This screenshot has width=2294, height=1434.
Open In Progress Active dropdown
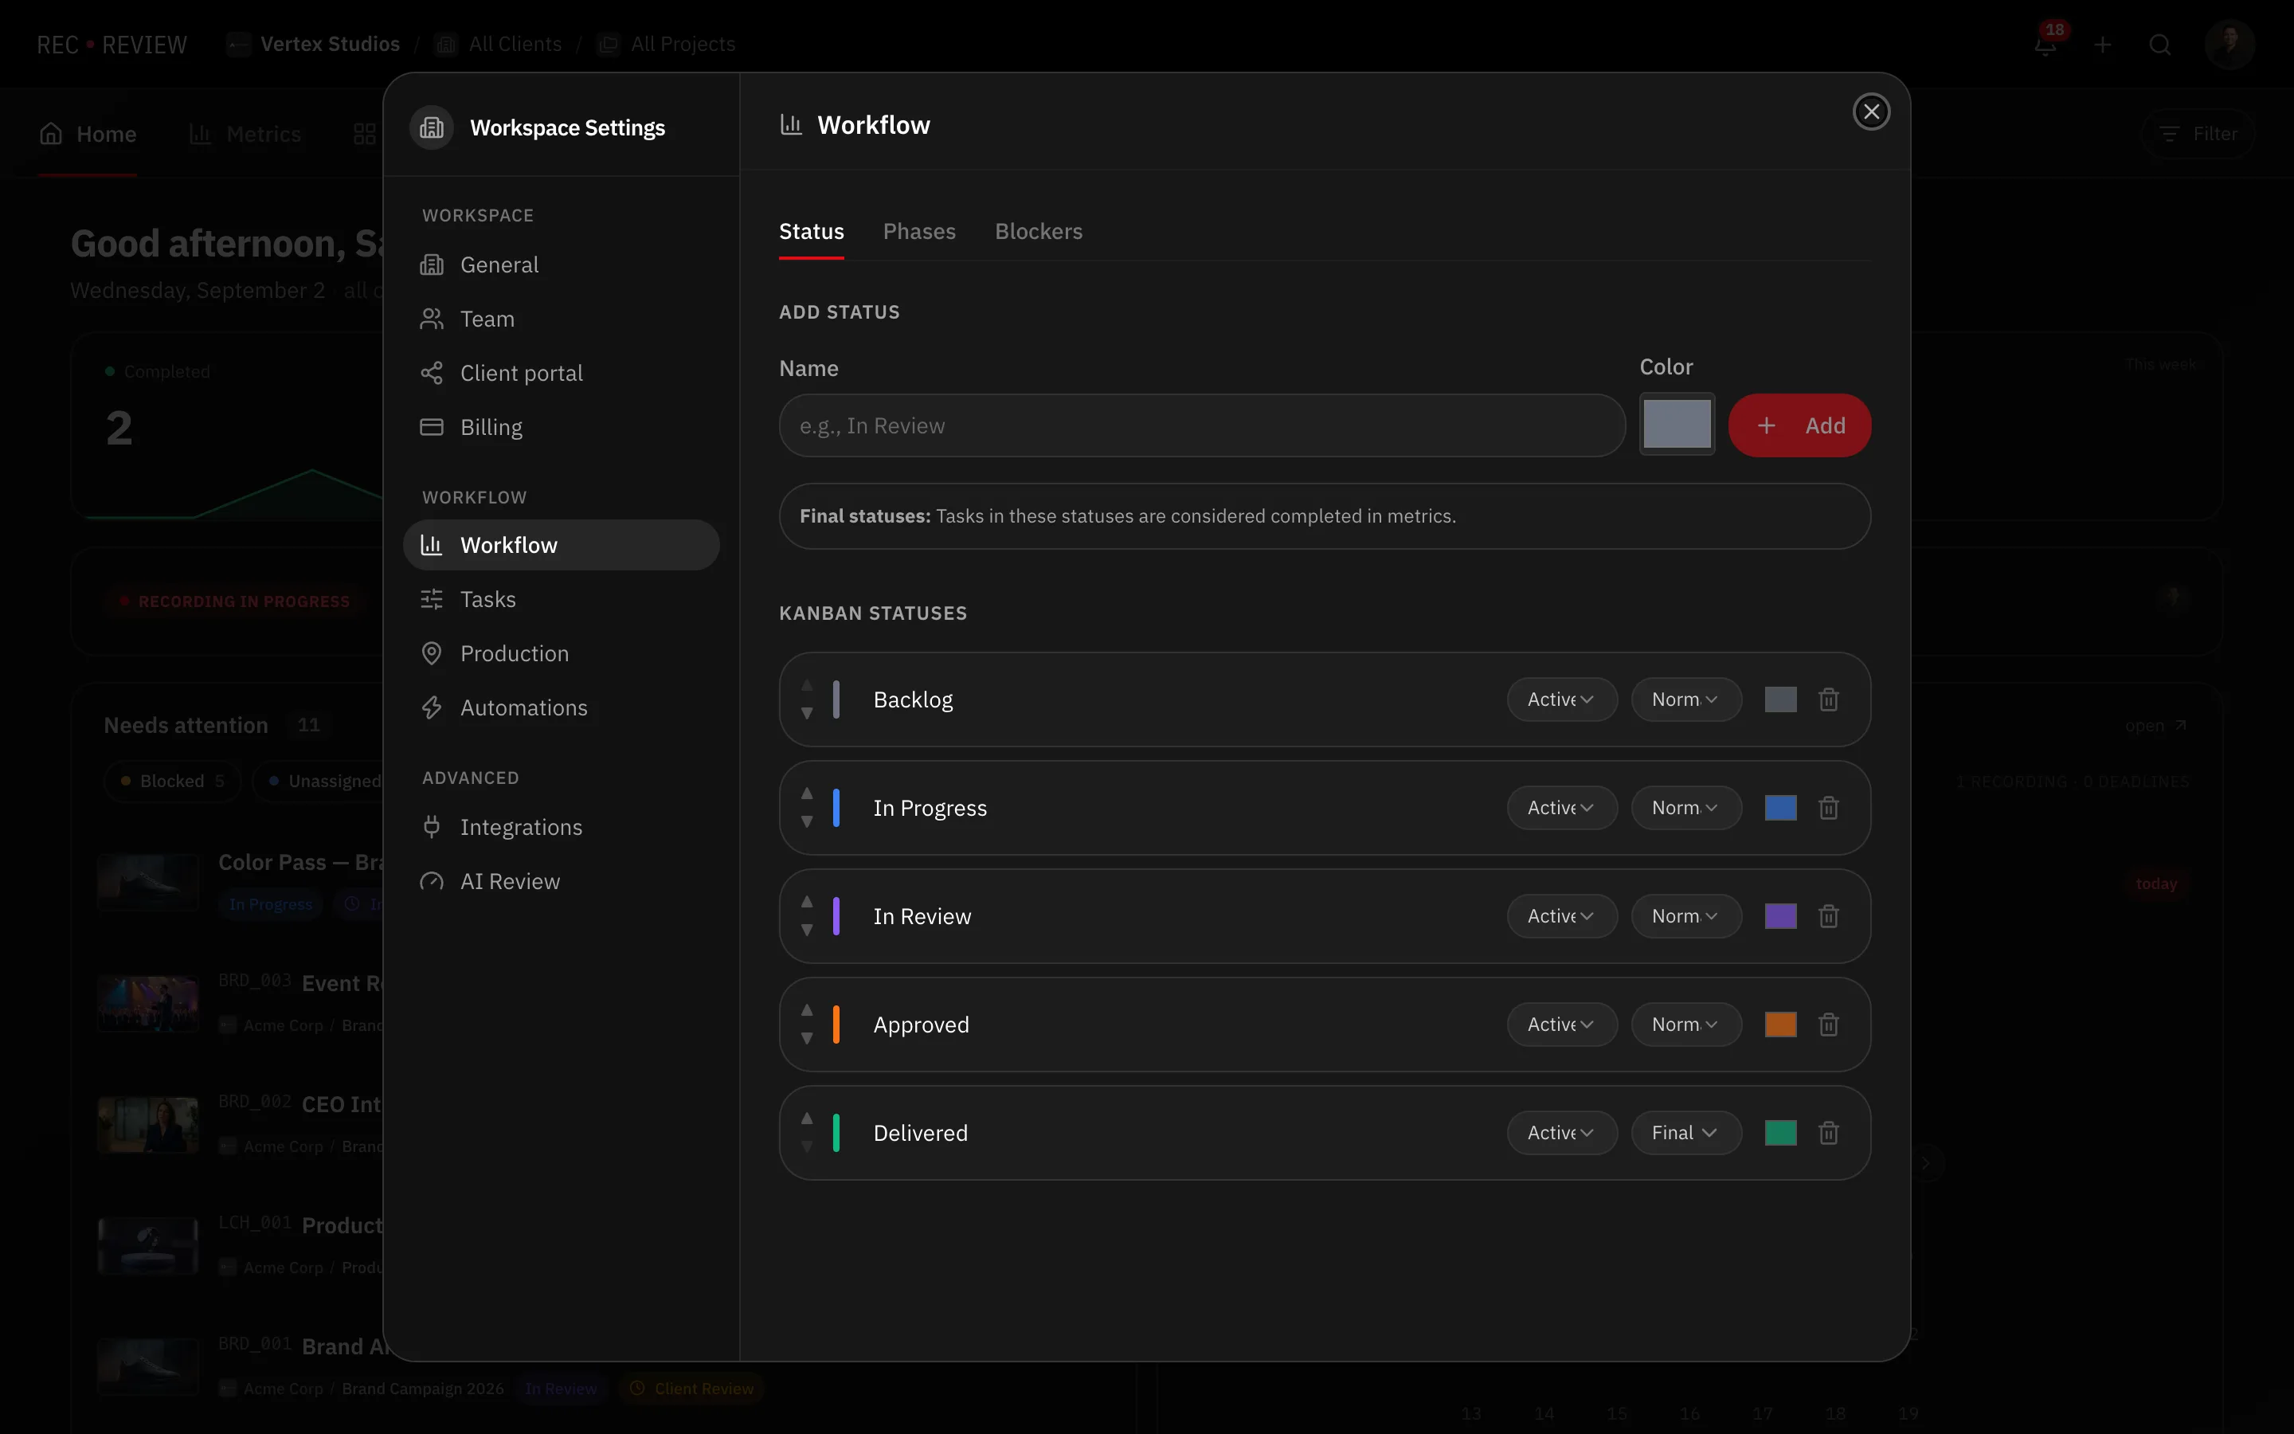1561,808
